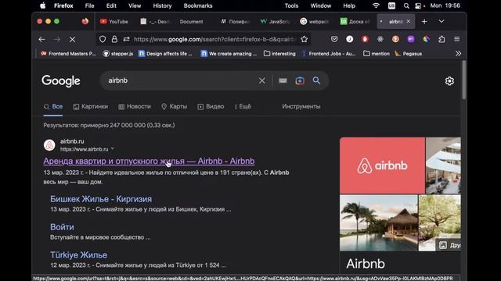501x281 pixels.
Task: Switch to the YouTube tab
Action: 114,21
